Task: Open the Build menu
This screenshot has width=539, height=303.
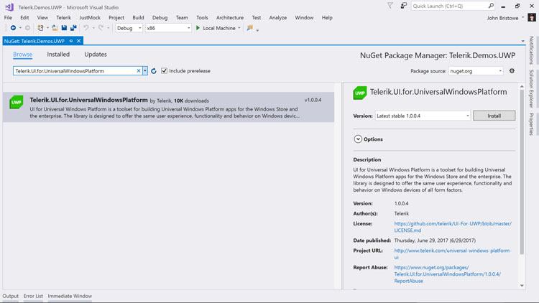Action: [x=138, y=17]
